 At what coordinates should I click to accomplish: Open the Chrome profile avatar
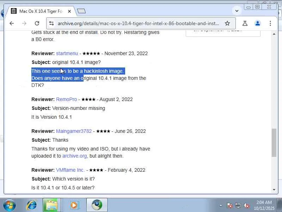258,23
